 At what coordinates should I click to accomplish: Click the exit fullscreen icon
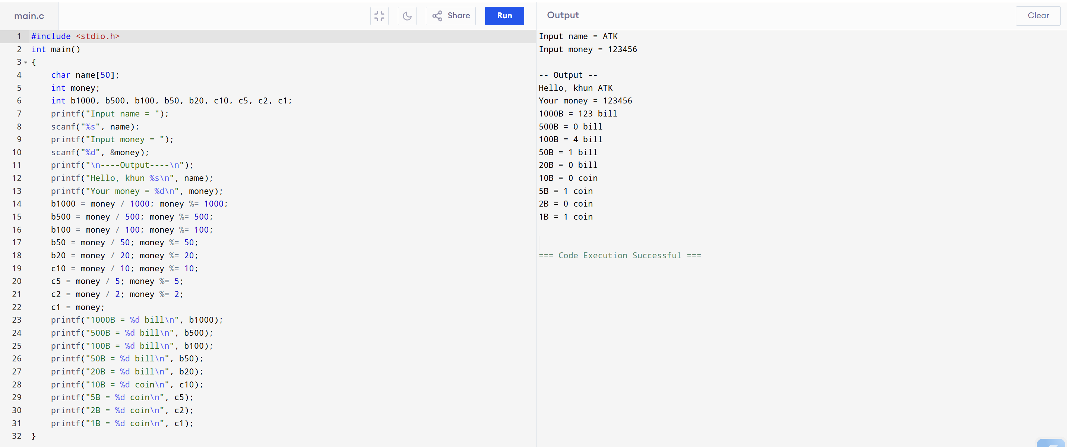379,16
